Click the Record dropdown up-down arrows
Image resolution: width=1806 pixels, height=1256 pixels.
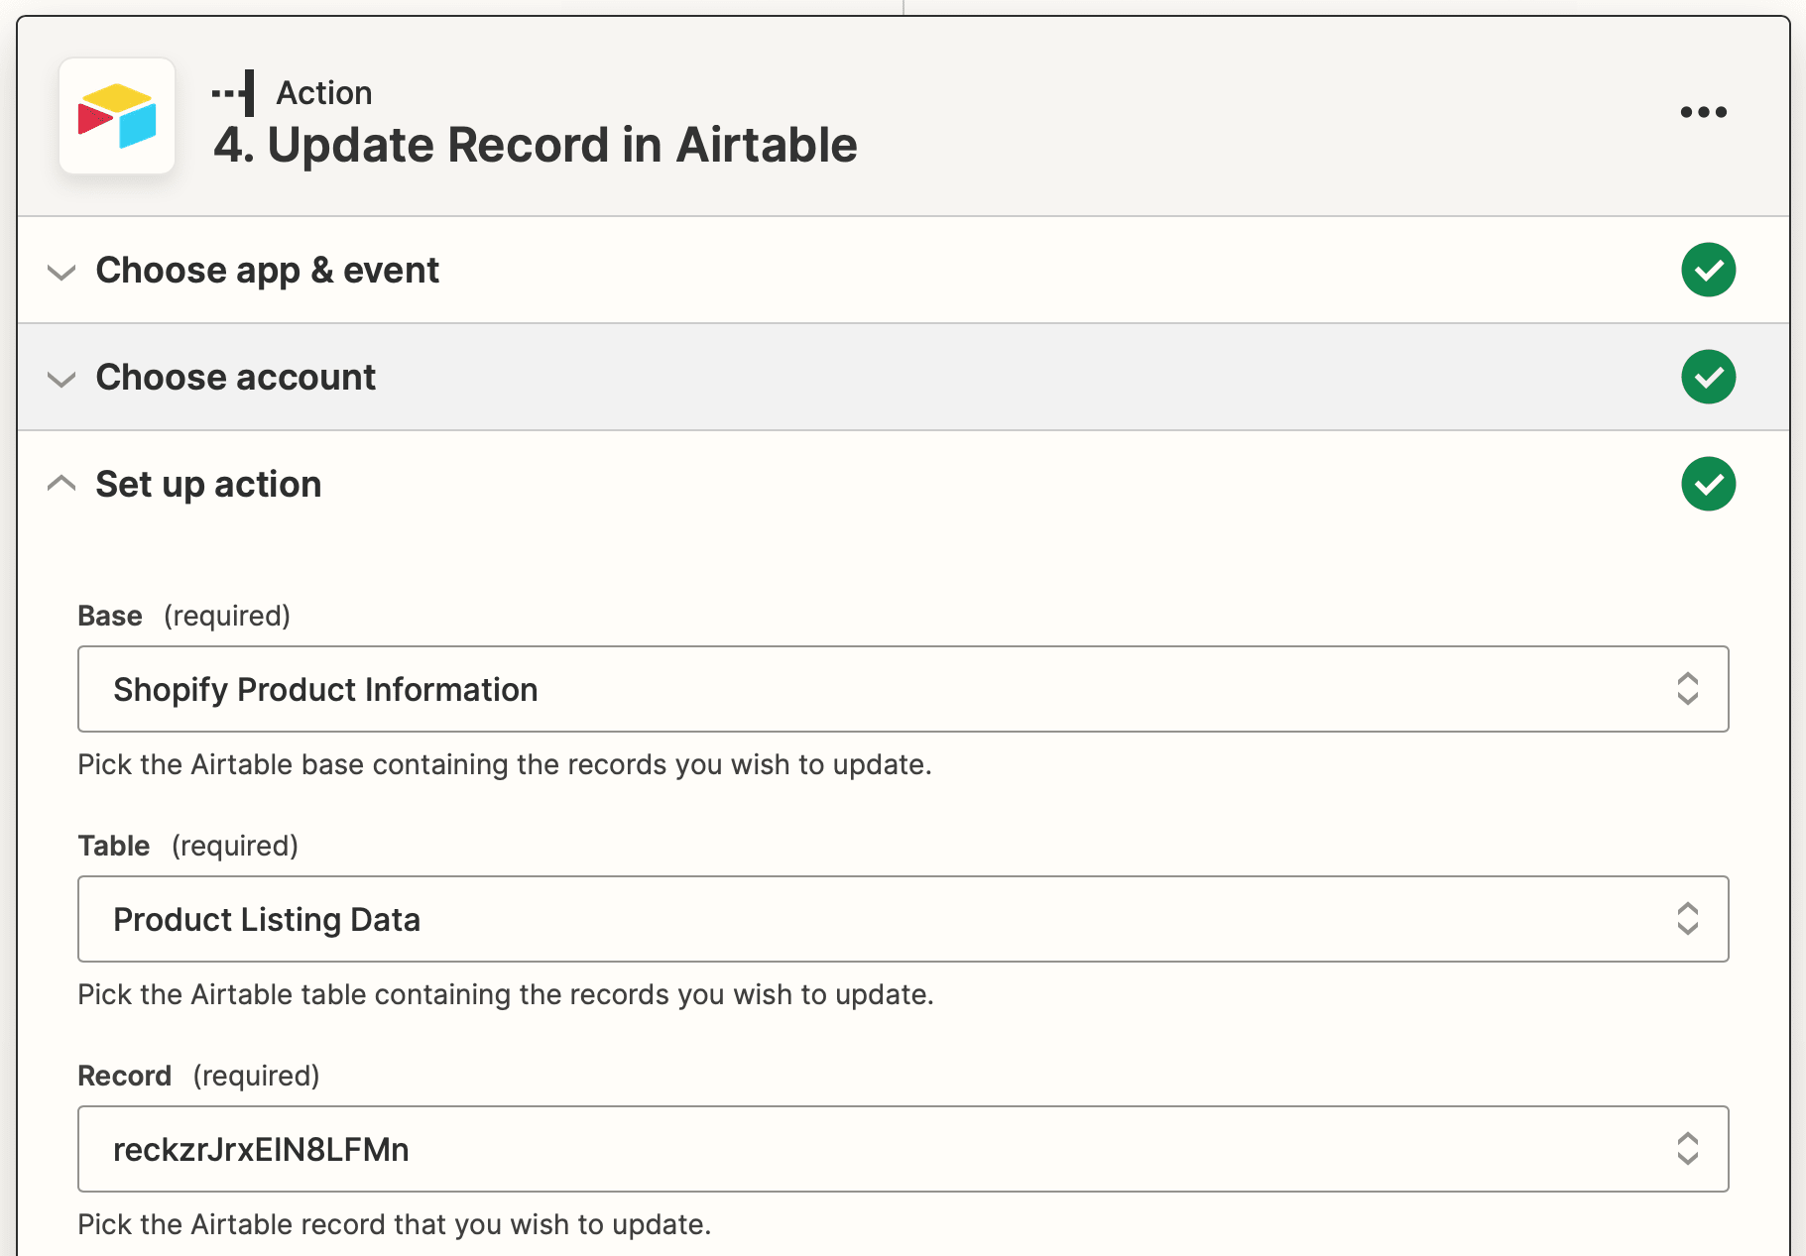tap(1687, 1149)
